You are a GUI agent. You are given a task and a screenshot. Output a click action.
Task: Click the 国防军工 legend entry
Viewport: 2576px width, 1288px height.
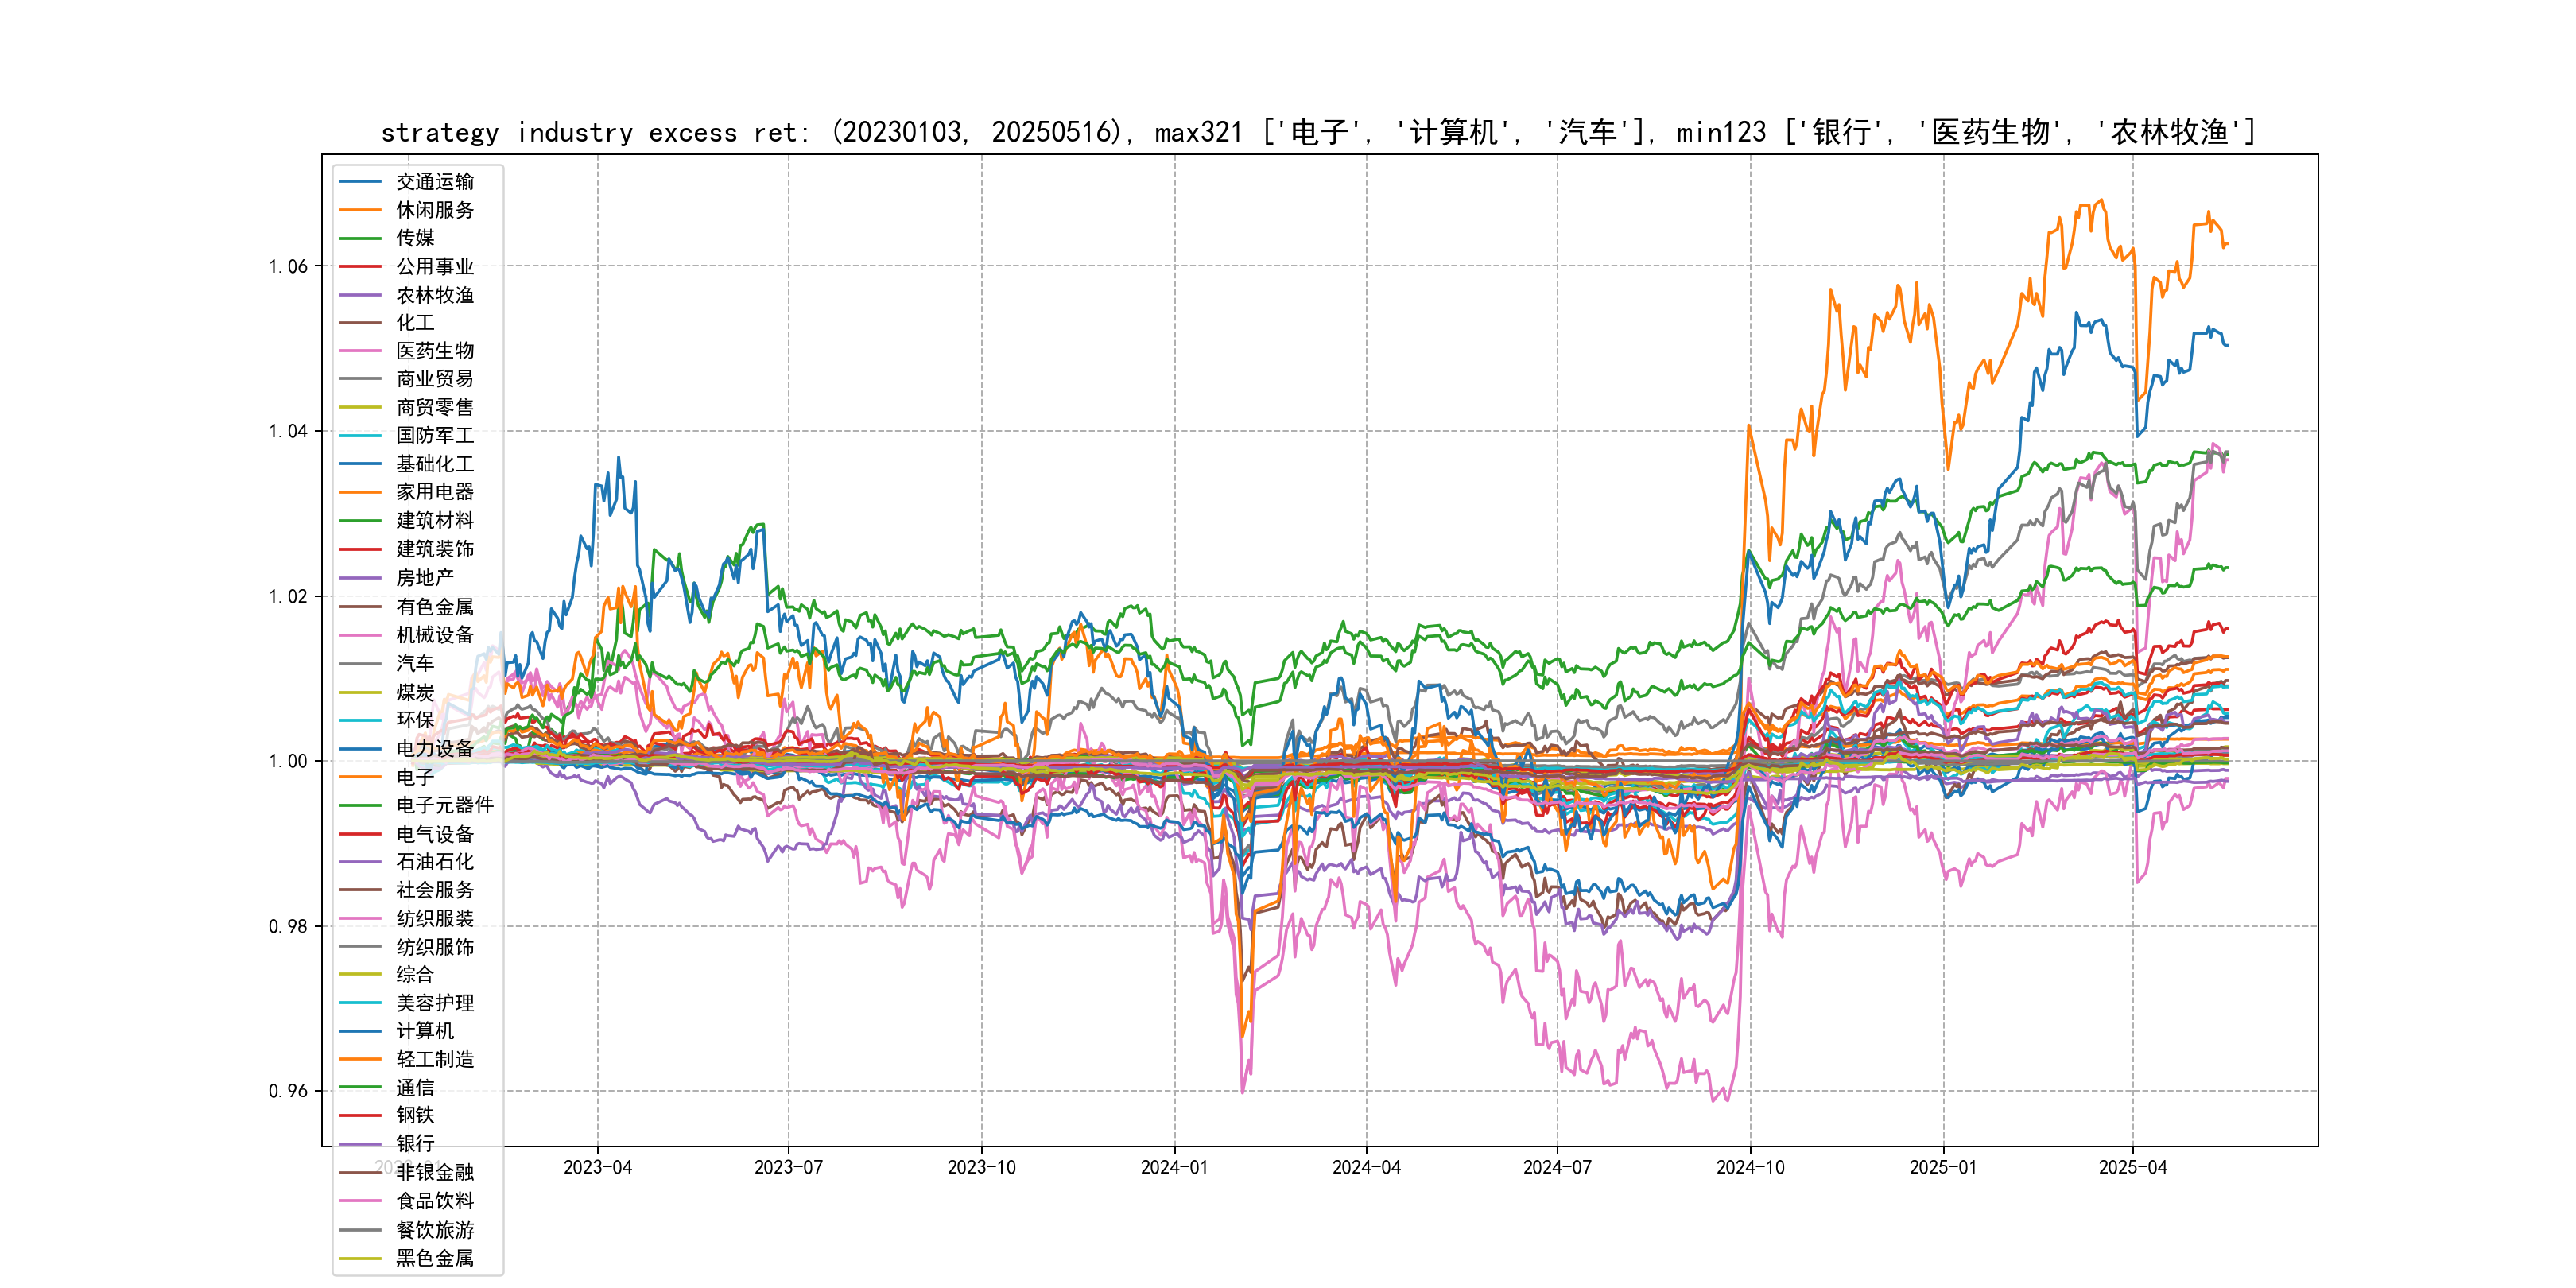tap(434, 435)
